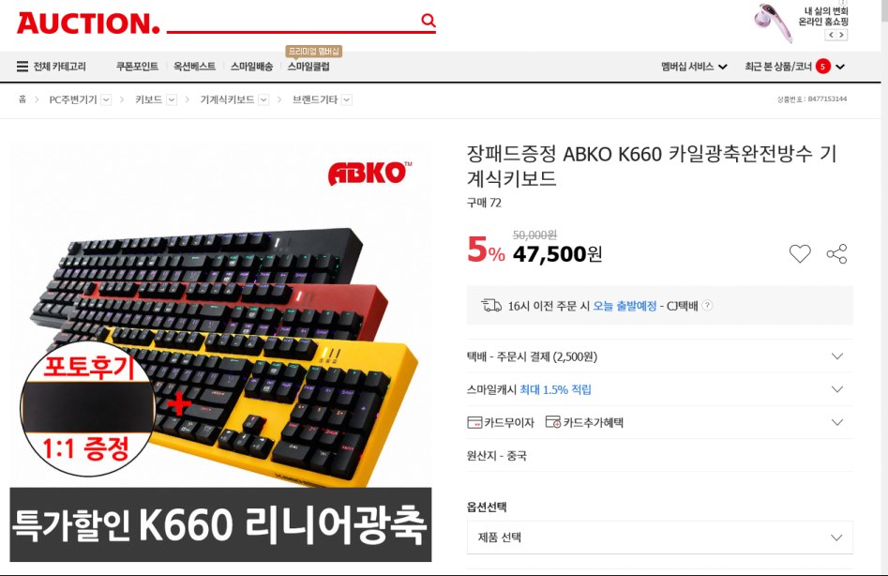
Task: Expand the 택배 주문시 결제 shipping row
Action: click(660, 356)
